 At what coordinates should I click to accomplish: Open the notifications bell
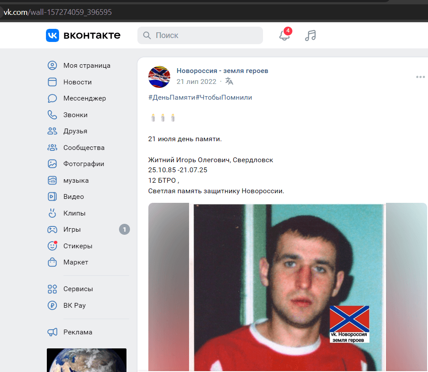point(284,35)
